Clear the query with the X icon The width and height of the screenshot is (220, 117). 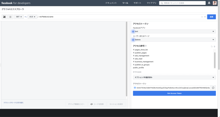(x=202, y=17)
